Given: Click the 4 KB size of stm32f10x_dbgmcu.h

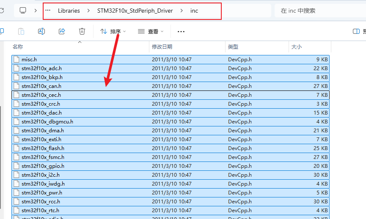Looking at the screenshot, I should [322, 121].
